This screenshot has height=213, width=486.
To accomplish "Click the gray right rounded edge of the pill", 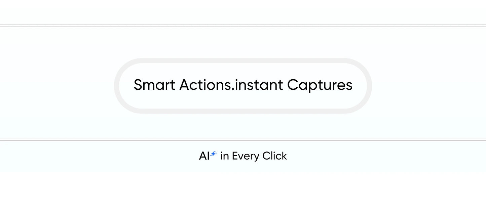I will 369,86.
